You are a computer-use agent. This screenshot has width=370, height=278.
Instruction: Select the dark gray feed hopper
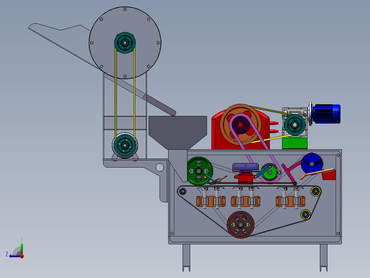click(178, 132)
